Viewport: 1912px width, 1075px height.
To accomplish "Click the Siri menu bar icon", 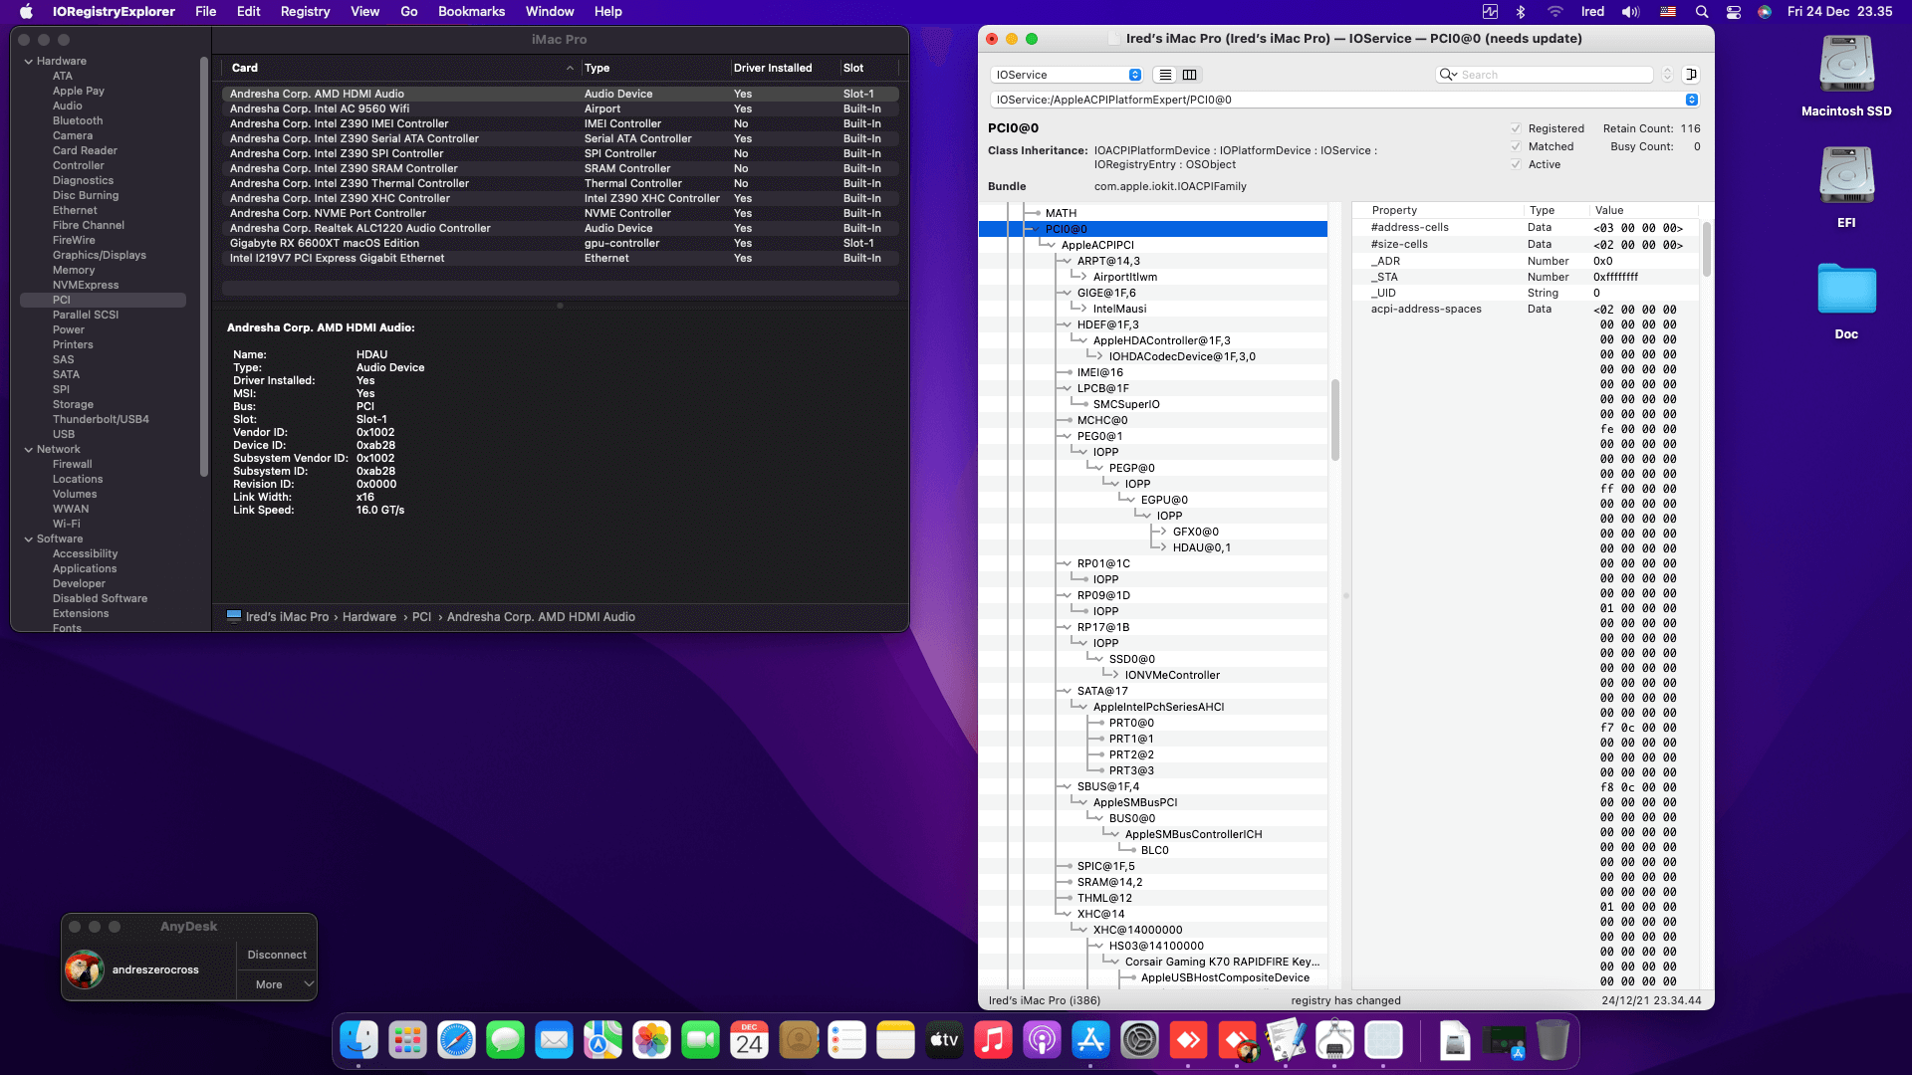I will click(x=1765, y=12).
